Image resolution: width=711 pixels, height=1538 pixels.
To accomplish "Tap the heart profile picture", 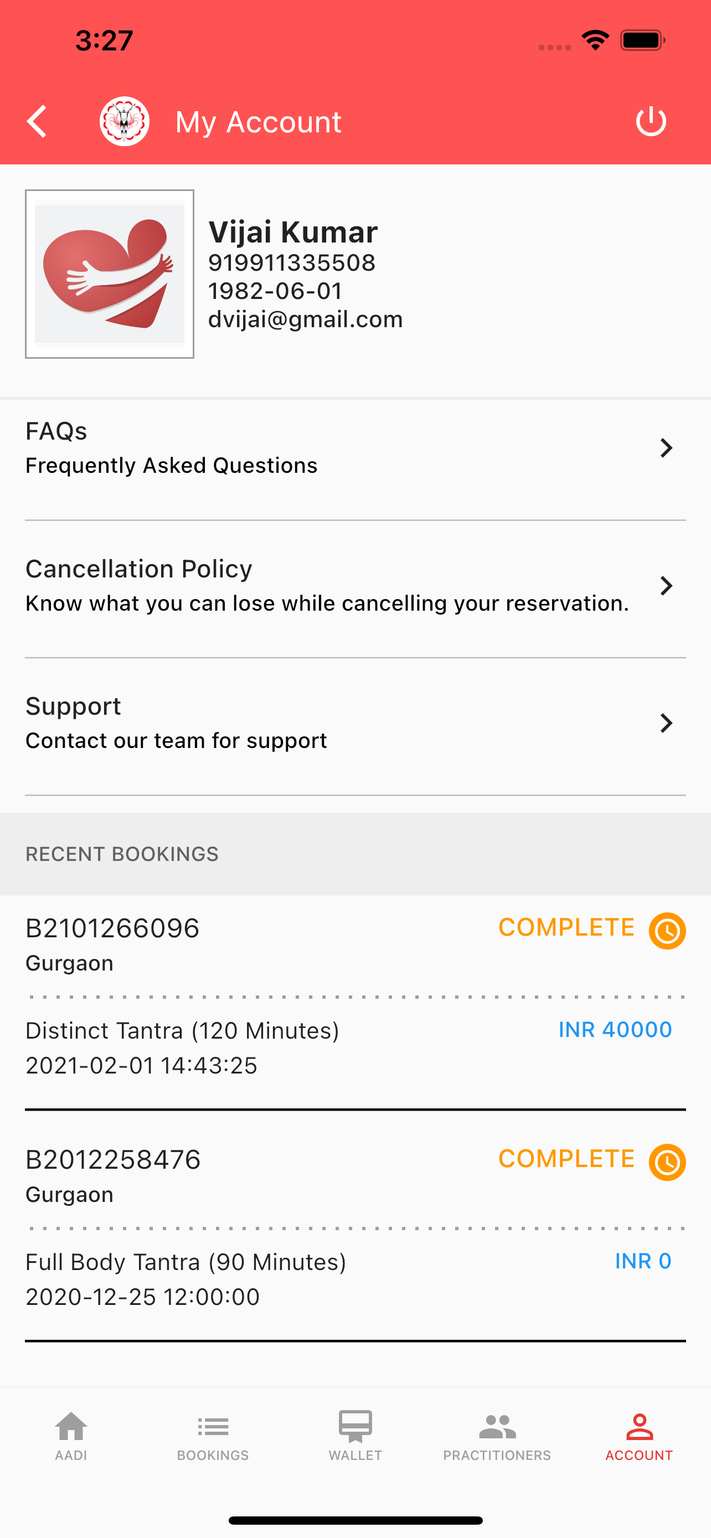I will pos(109,274).
